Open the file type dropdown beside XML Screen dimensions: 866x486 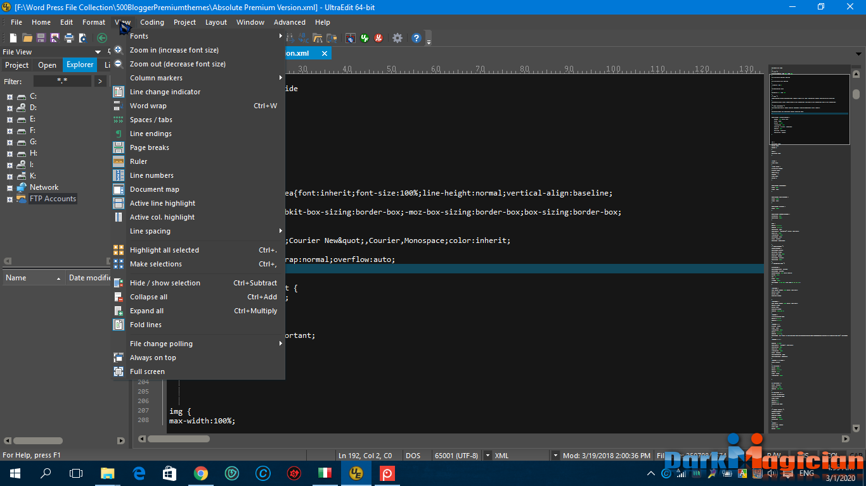click(555, 456)
